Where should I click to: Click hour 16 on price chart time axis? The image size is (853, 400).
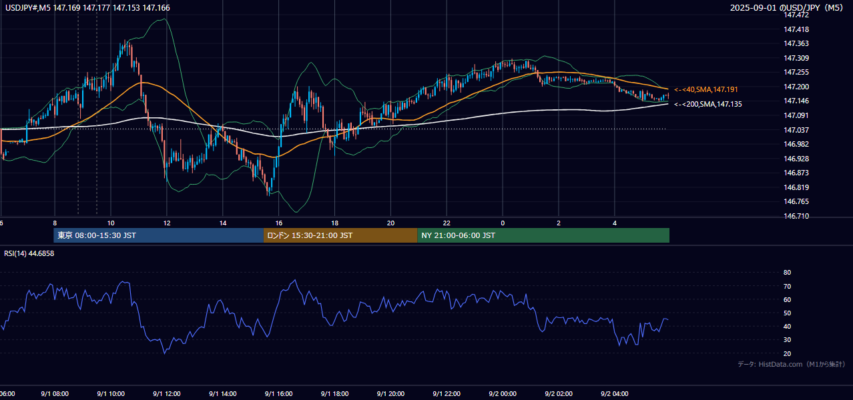[x=279, y=223]
